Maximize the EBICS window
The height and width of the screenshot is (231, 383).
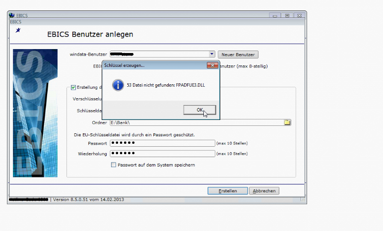[287, 15]
